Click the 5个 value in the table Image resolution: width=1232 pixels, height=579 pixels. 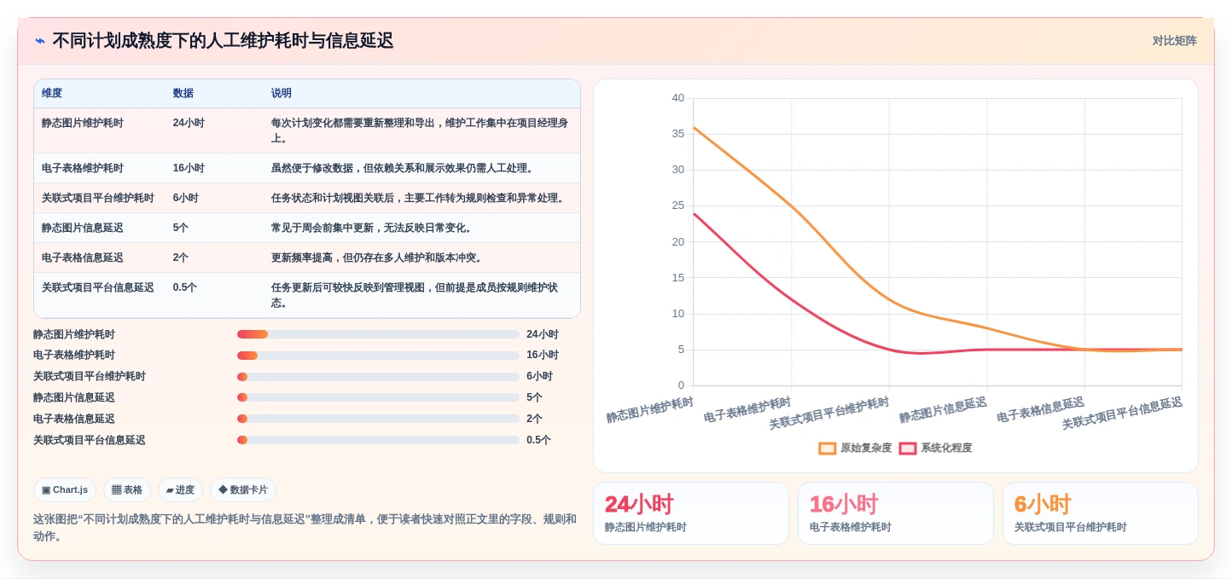click(181, 228)
